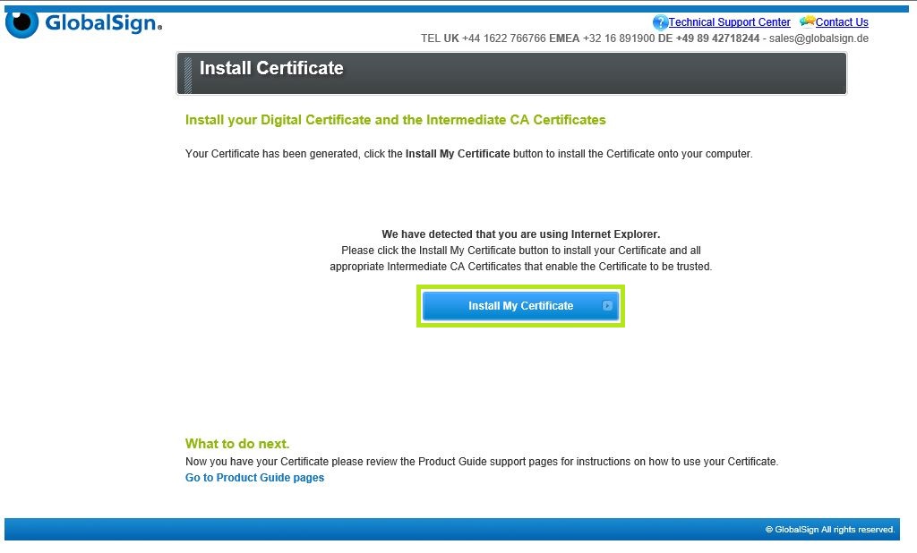Image resolution: width=917 pixels, height=553 pixels.
Task: Click the Internet Explorer detection message
Action: point(520,234)
